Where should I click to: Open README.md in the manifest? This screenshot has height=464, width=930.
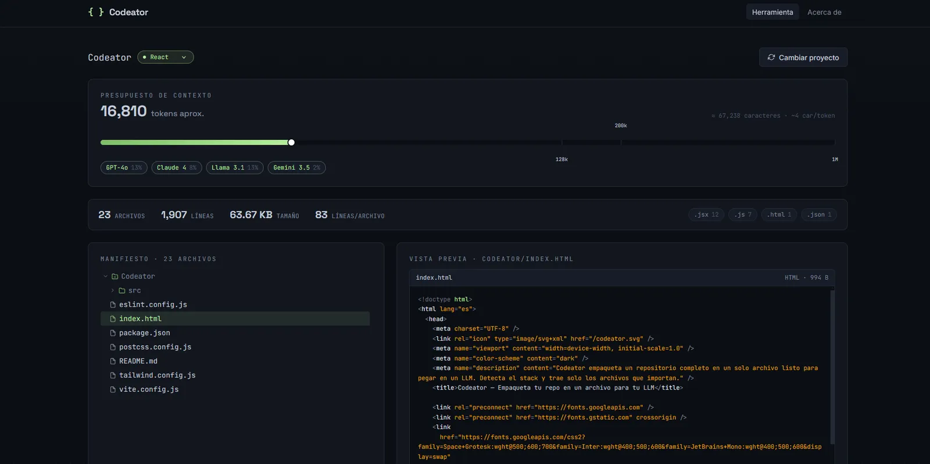pos(235,361)
